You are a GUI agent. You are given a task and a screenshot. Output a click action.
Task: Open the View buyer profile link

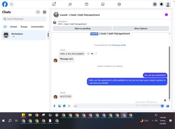[x=119, y=45]
